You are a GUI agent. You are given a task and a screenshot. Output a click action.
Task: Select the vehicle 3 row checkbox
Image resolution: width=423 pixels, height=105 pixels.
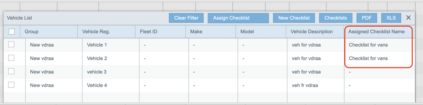pos(11,71)
